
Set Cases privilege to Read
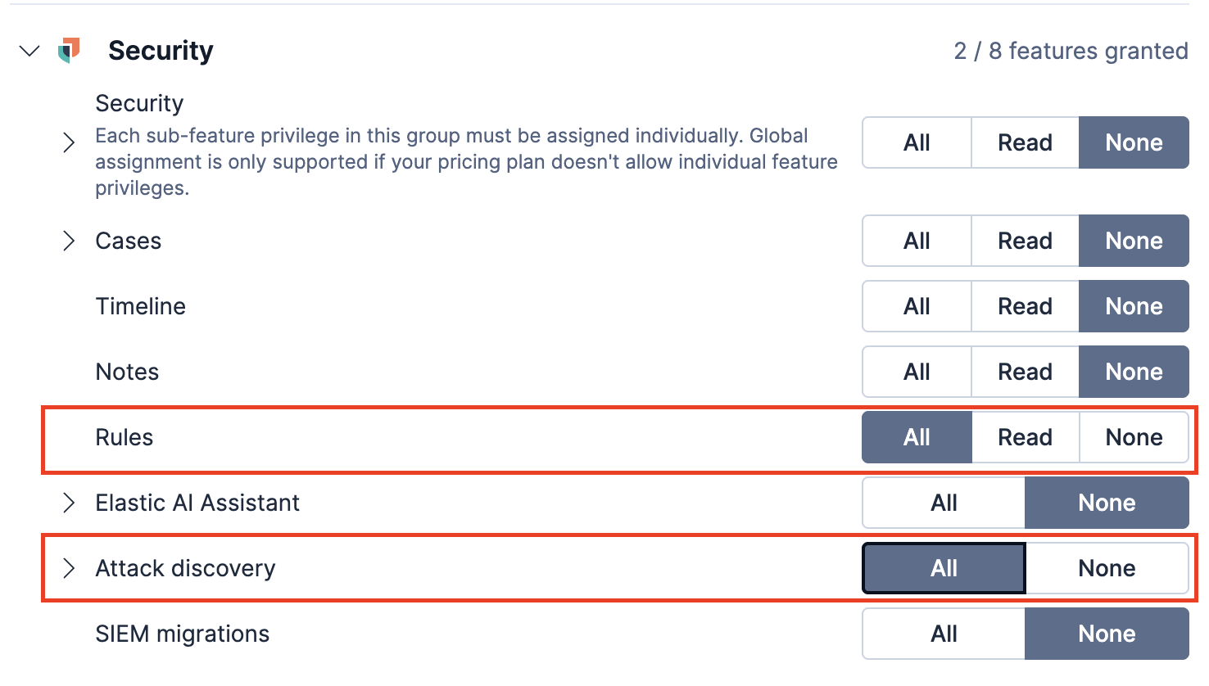click(x=1025, y=241)
